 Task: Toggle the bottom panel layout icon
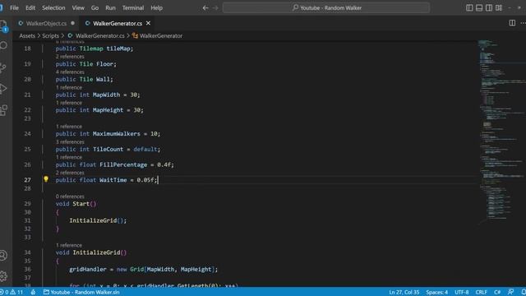click(x=479, y=7)
